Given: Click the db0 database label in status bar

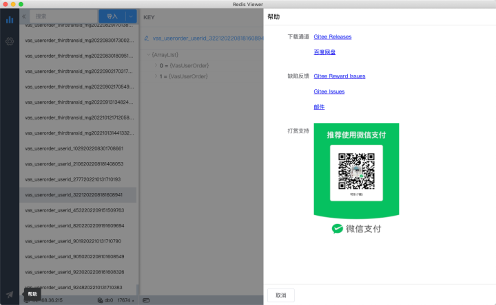Looking at the screenshot, I should coord(109,300).
